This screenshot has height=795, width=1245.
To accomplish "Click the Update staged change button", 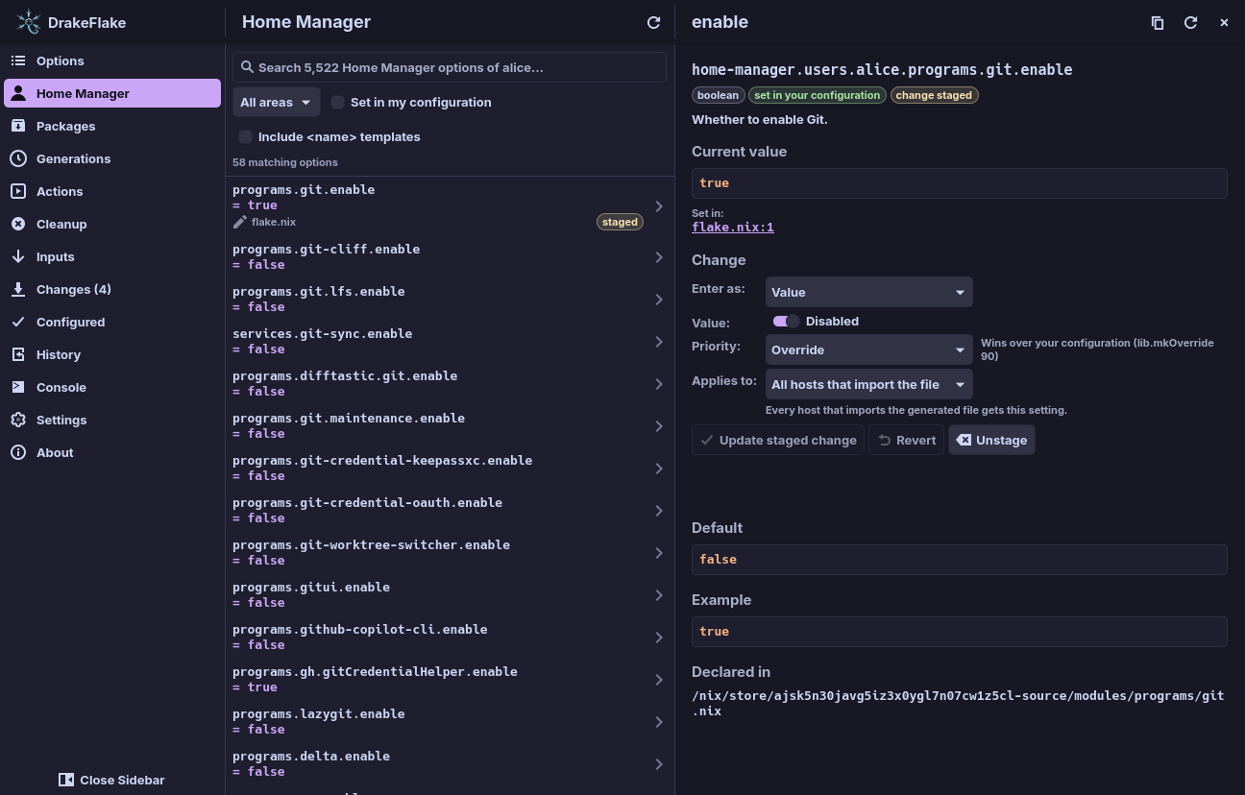I will (x=778, y=440).
